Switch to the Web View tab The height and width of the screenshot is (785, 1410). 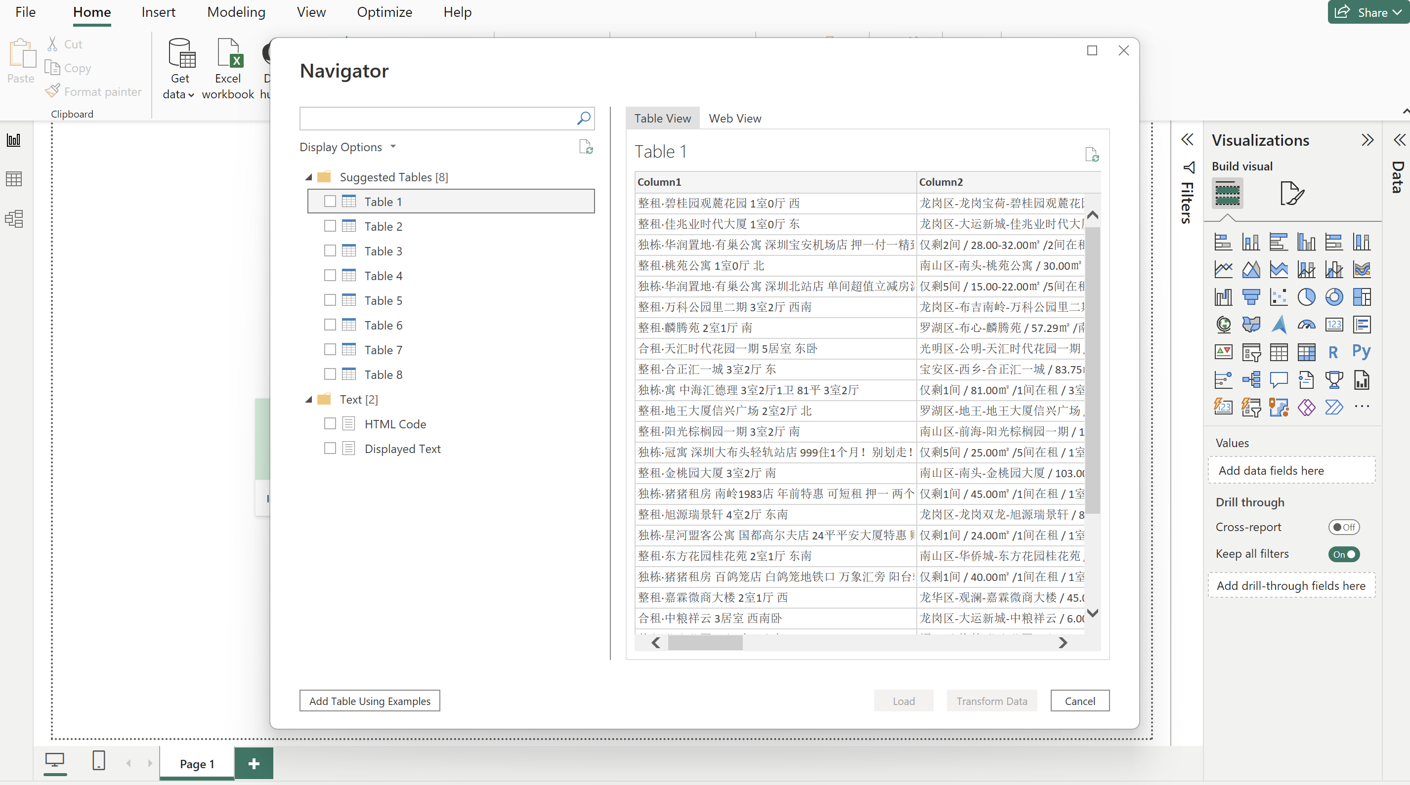click(734, 118)
